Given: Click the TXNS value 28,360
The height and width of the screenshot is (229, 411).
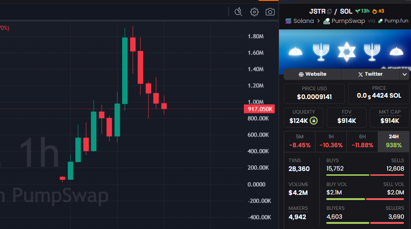Looking at the screenshot, I should pyautogui.click(x=299, y=169).
